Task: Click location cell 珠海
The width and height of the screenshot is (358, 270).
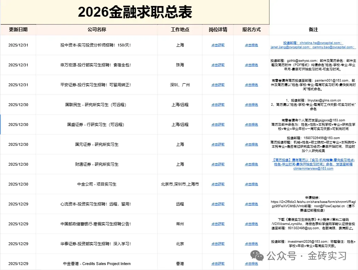Action: 180,65
